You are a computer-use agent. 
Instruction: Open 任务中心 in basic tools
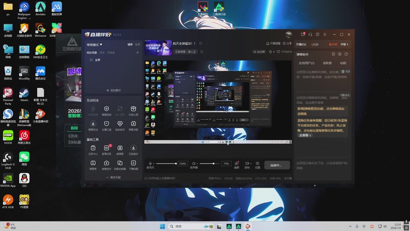pos(93,150)
